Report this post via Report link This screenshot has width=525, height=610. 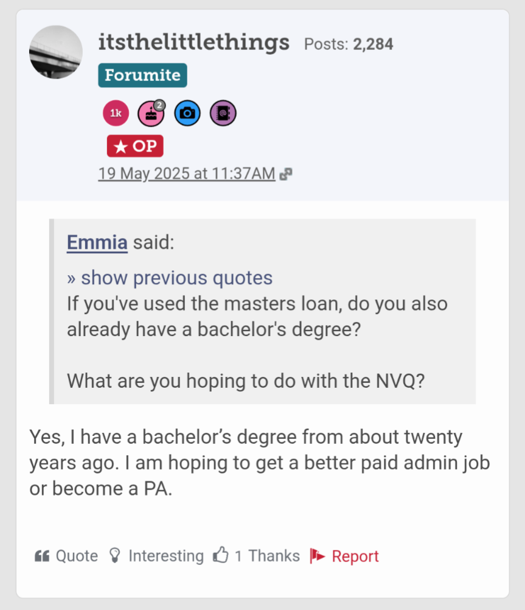pyautogui.click(x=355, y=556)
